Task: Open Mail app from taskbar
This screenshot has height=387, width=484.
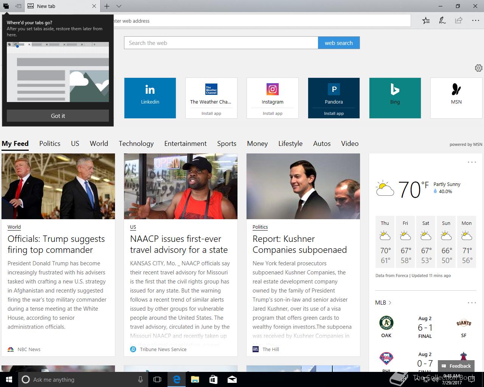Action: pyautogui.click(x=232, y=379)
